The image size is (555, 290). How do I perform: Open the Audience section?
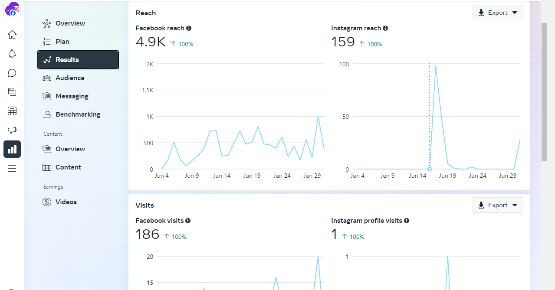point(78,78)
